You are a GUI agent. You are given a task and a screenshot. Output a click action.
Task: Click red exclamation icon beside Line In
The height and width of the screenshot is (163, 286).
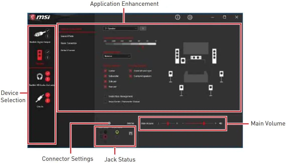(x=48, y=100)
